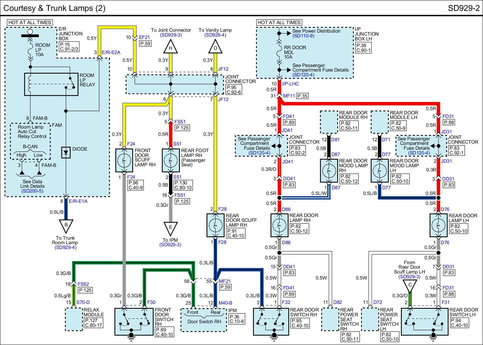Screen dimensions: 483x345
Task: Select the Rear Door Mood Lamp RH symbol
Action: point(329,171)
